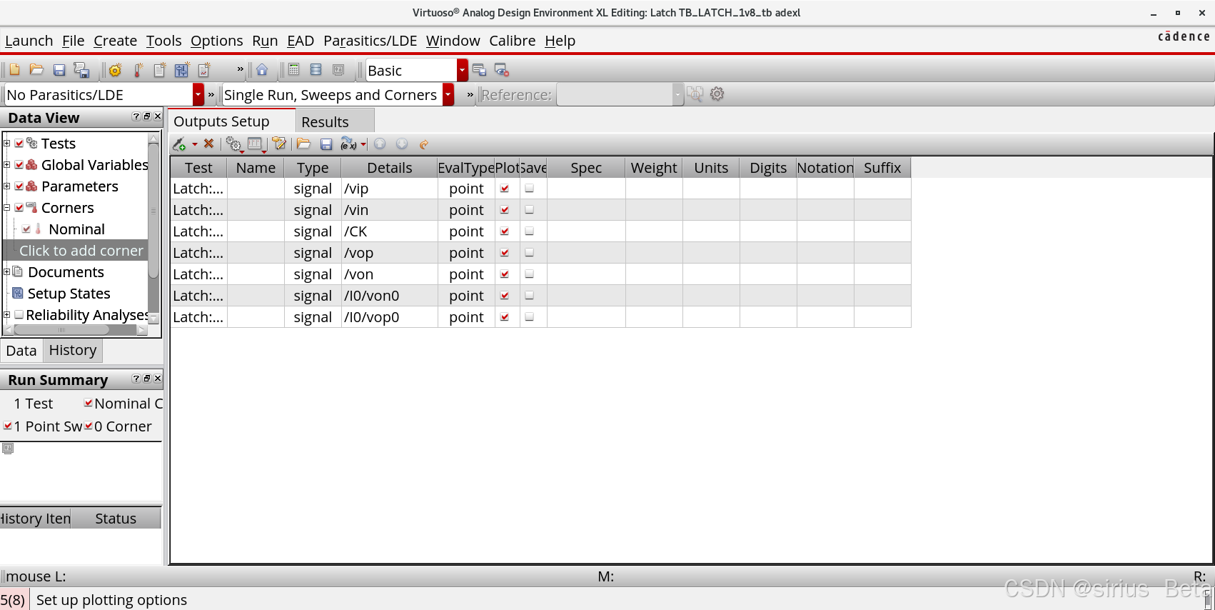Click the new file icon in toolbar
The image size is (1215, 610).
[x=15, y=70]
